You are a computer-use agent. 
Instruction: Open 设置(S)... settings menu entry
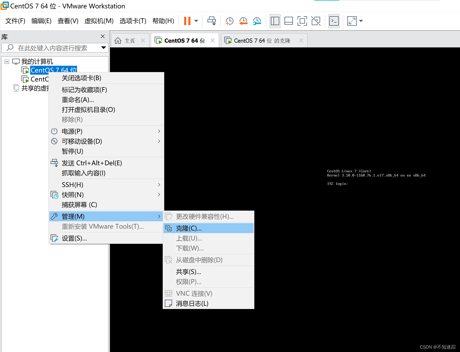(106, 238)
